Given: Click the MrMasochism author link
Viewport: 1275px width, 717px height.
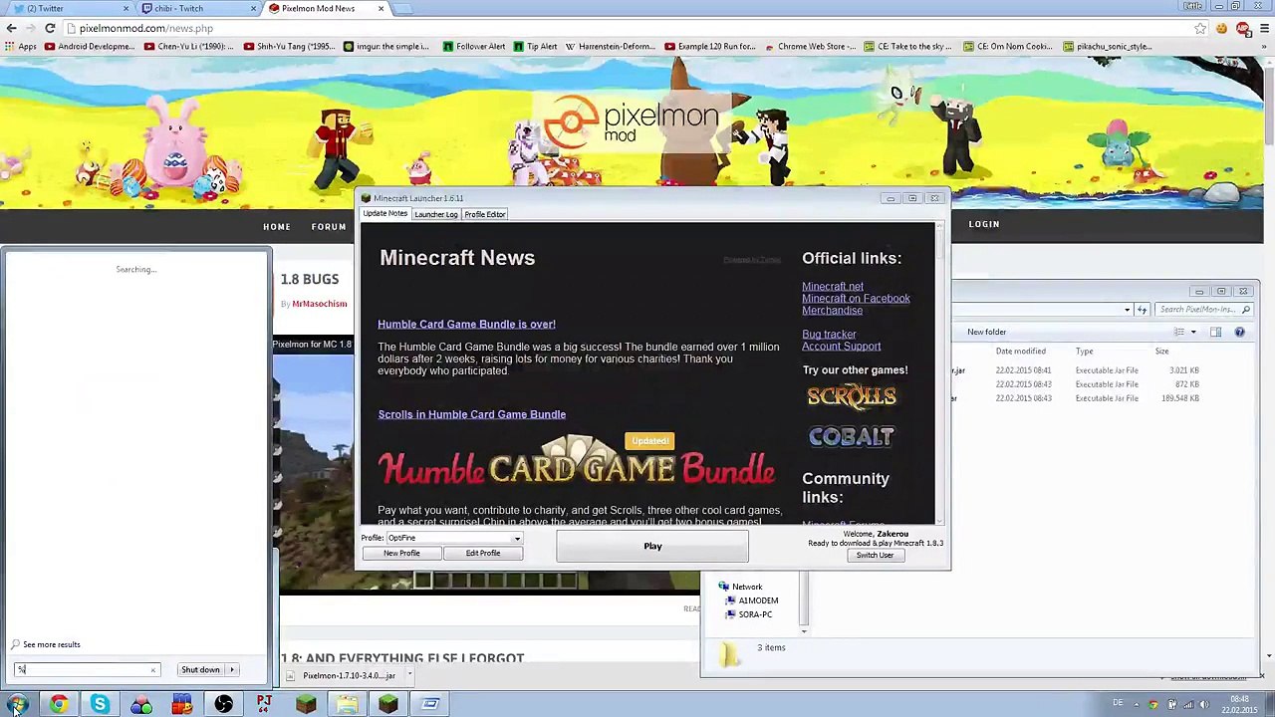Looking at the screenshot, I should (x=320, y=304).
